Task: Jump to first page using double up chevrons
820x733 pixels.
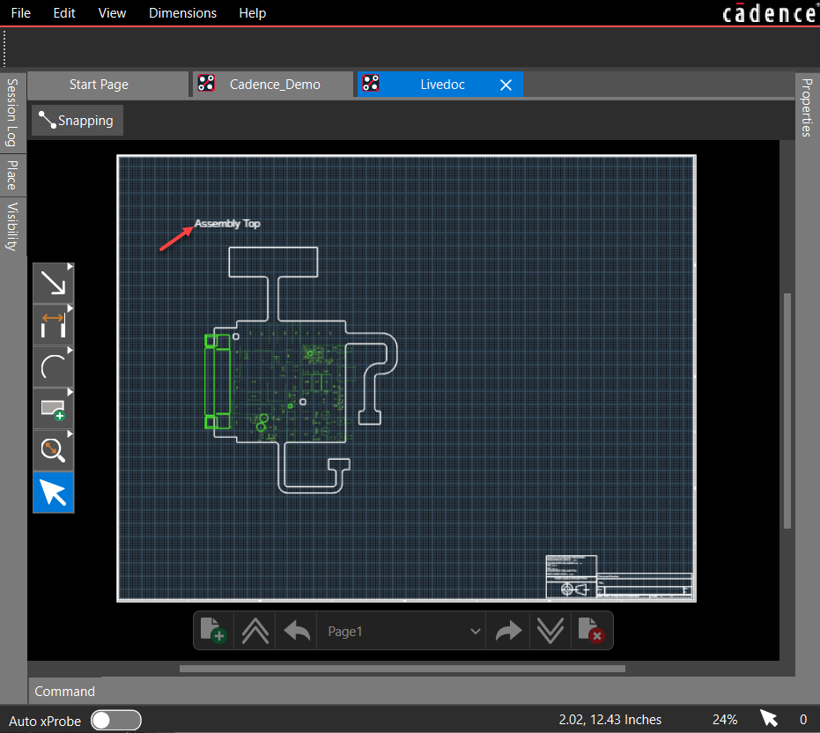Action: tap(255, 631)
